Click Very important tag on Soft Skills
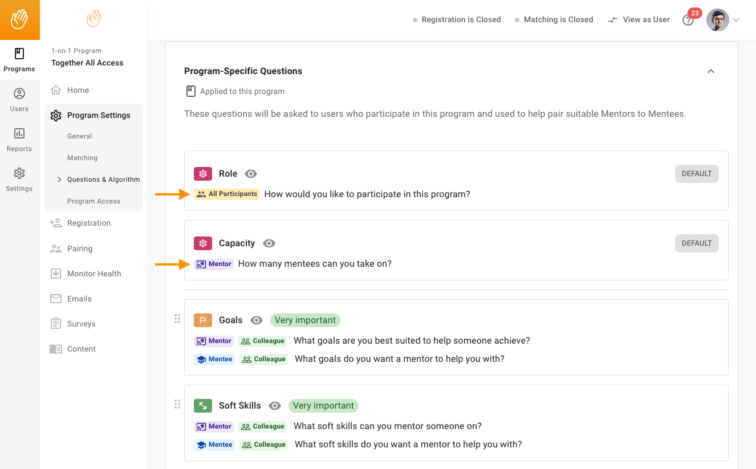This screenshot has height=469, width=756. tap(323, 406)
